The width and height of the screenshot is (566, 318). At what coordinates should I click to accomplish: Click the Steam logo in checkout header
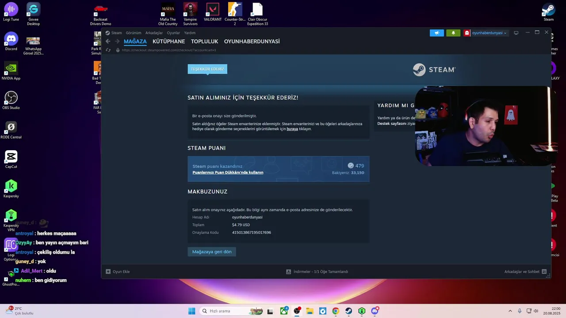(434, 70)
